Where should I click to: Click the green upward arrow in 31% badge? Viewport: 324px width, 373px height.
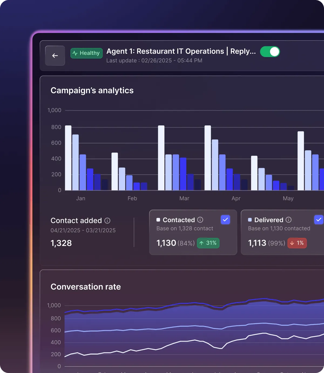click(x=202, y=243)
